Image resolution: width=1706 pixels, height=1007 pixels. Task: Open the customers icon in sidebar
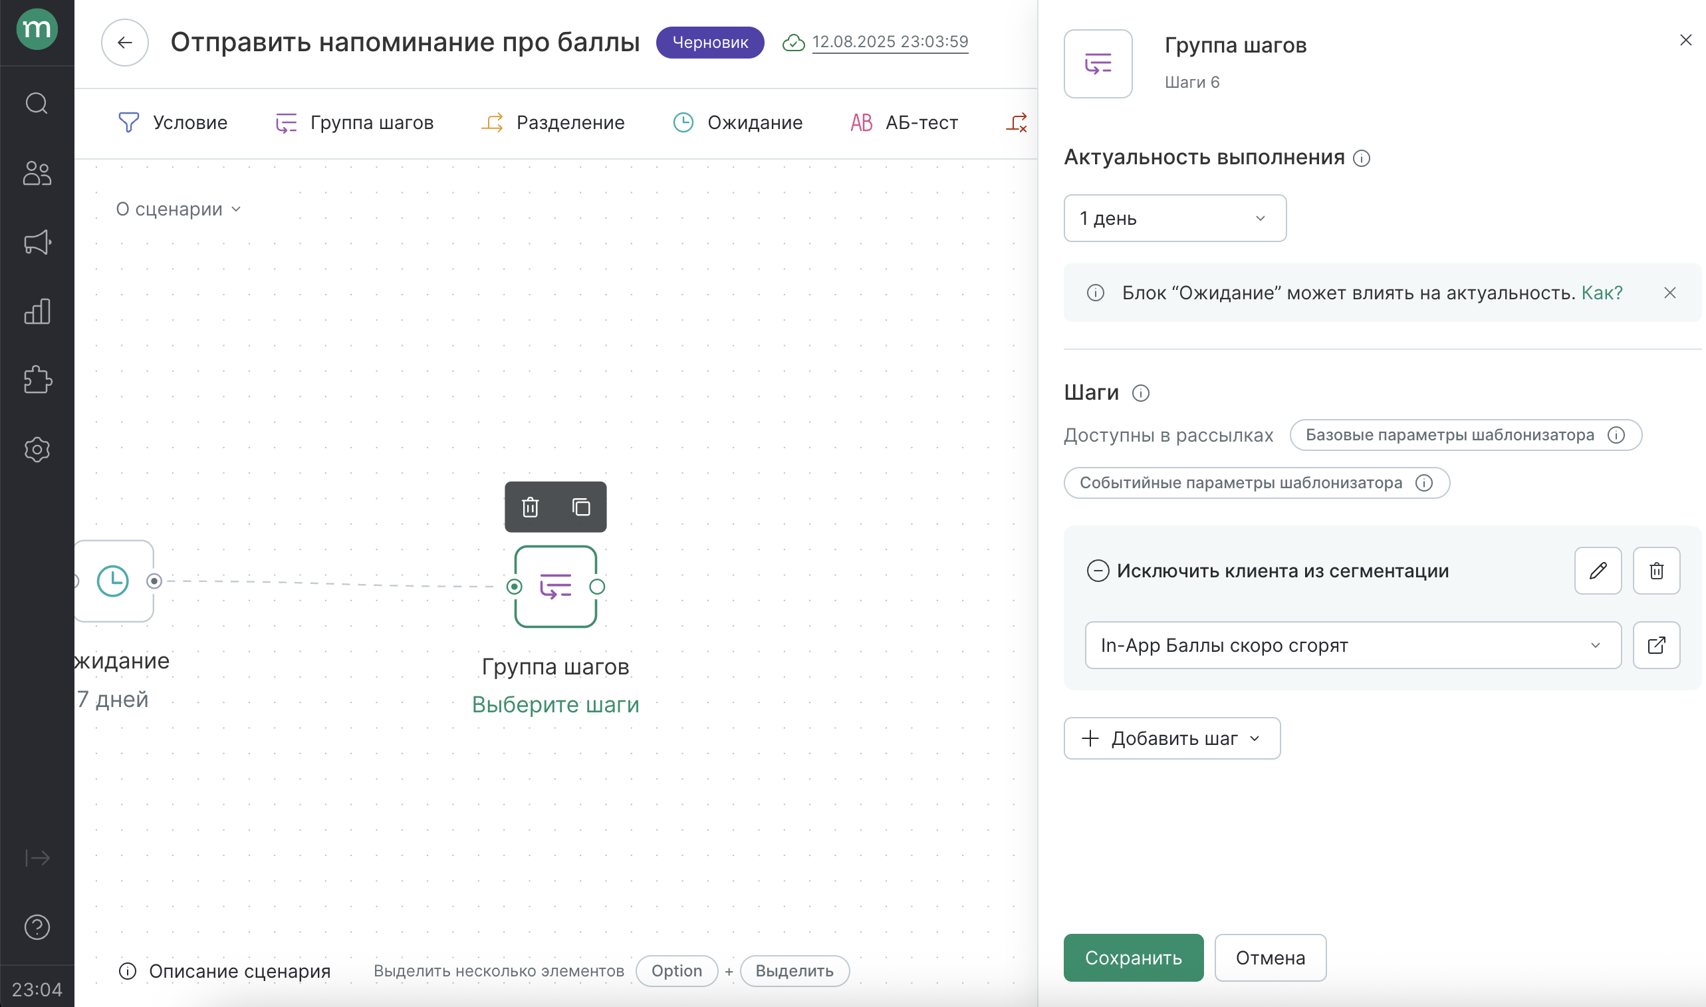[37, 173]
